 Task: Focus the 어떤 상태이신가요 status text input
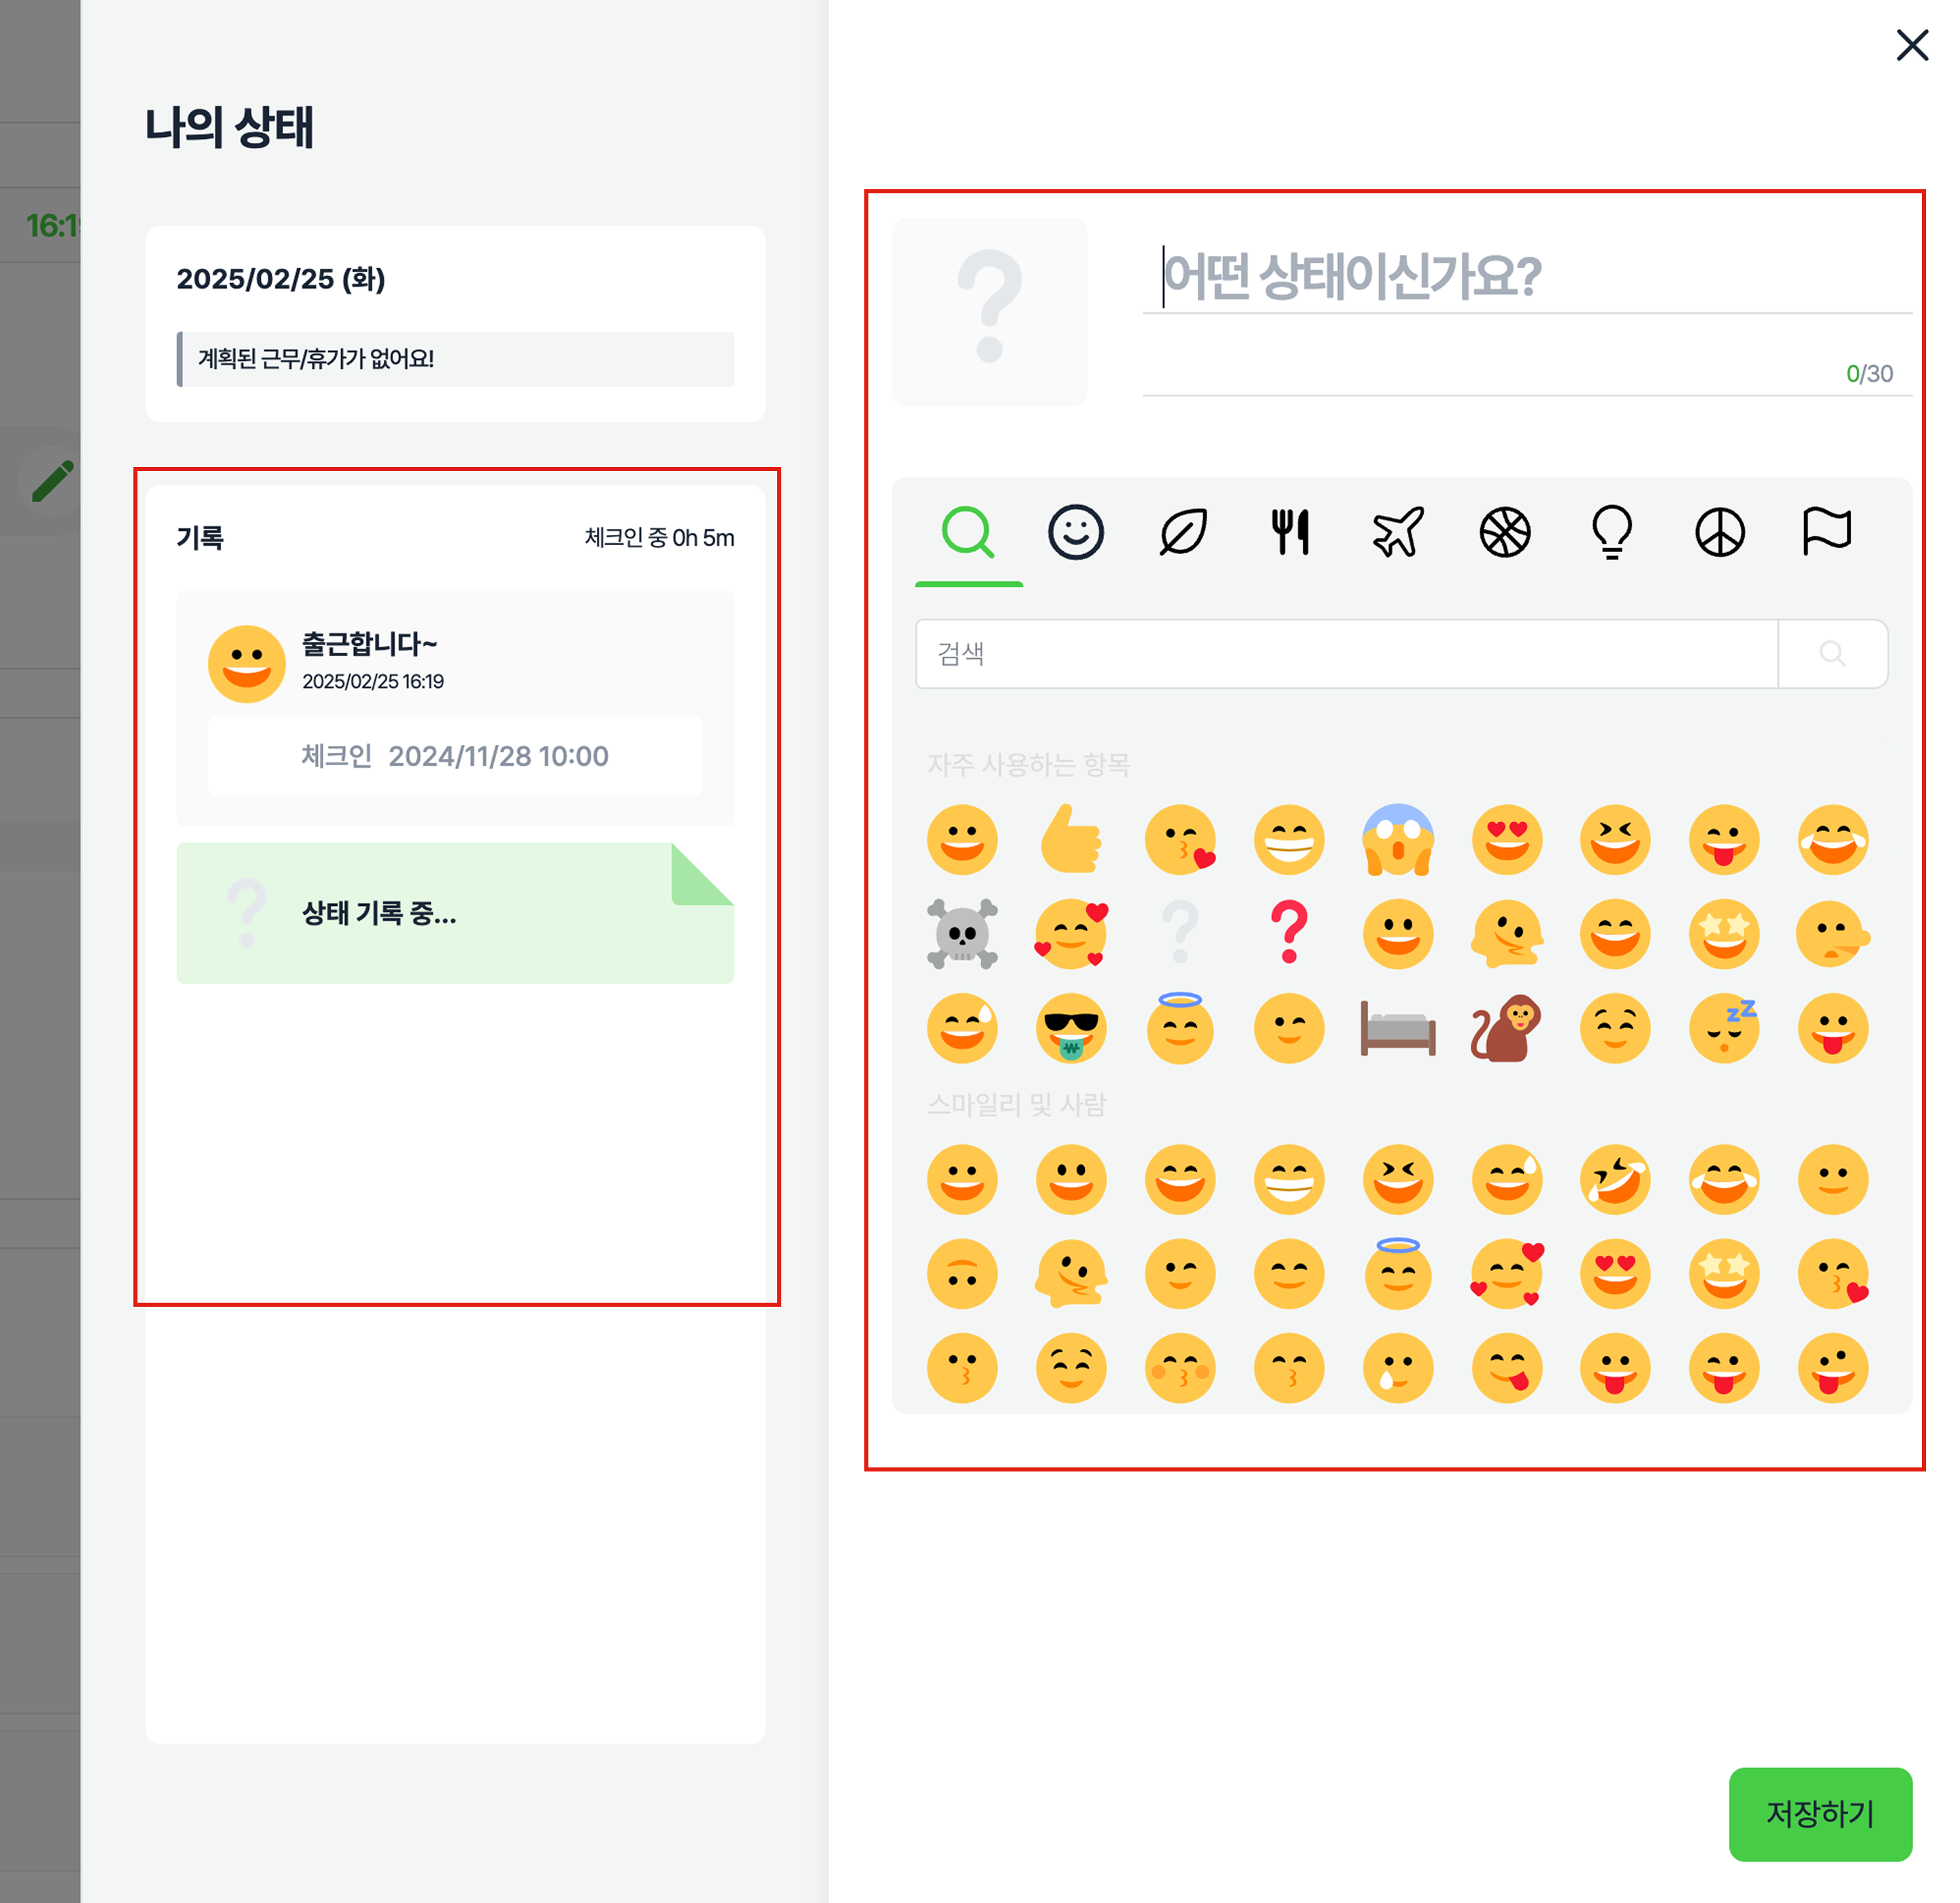[x=1527, y=277]
